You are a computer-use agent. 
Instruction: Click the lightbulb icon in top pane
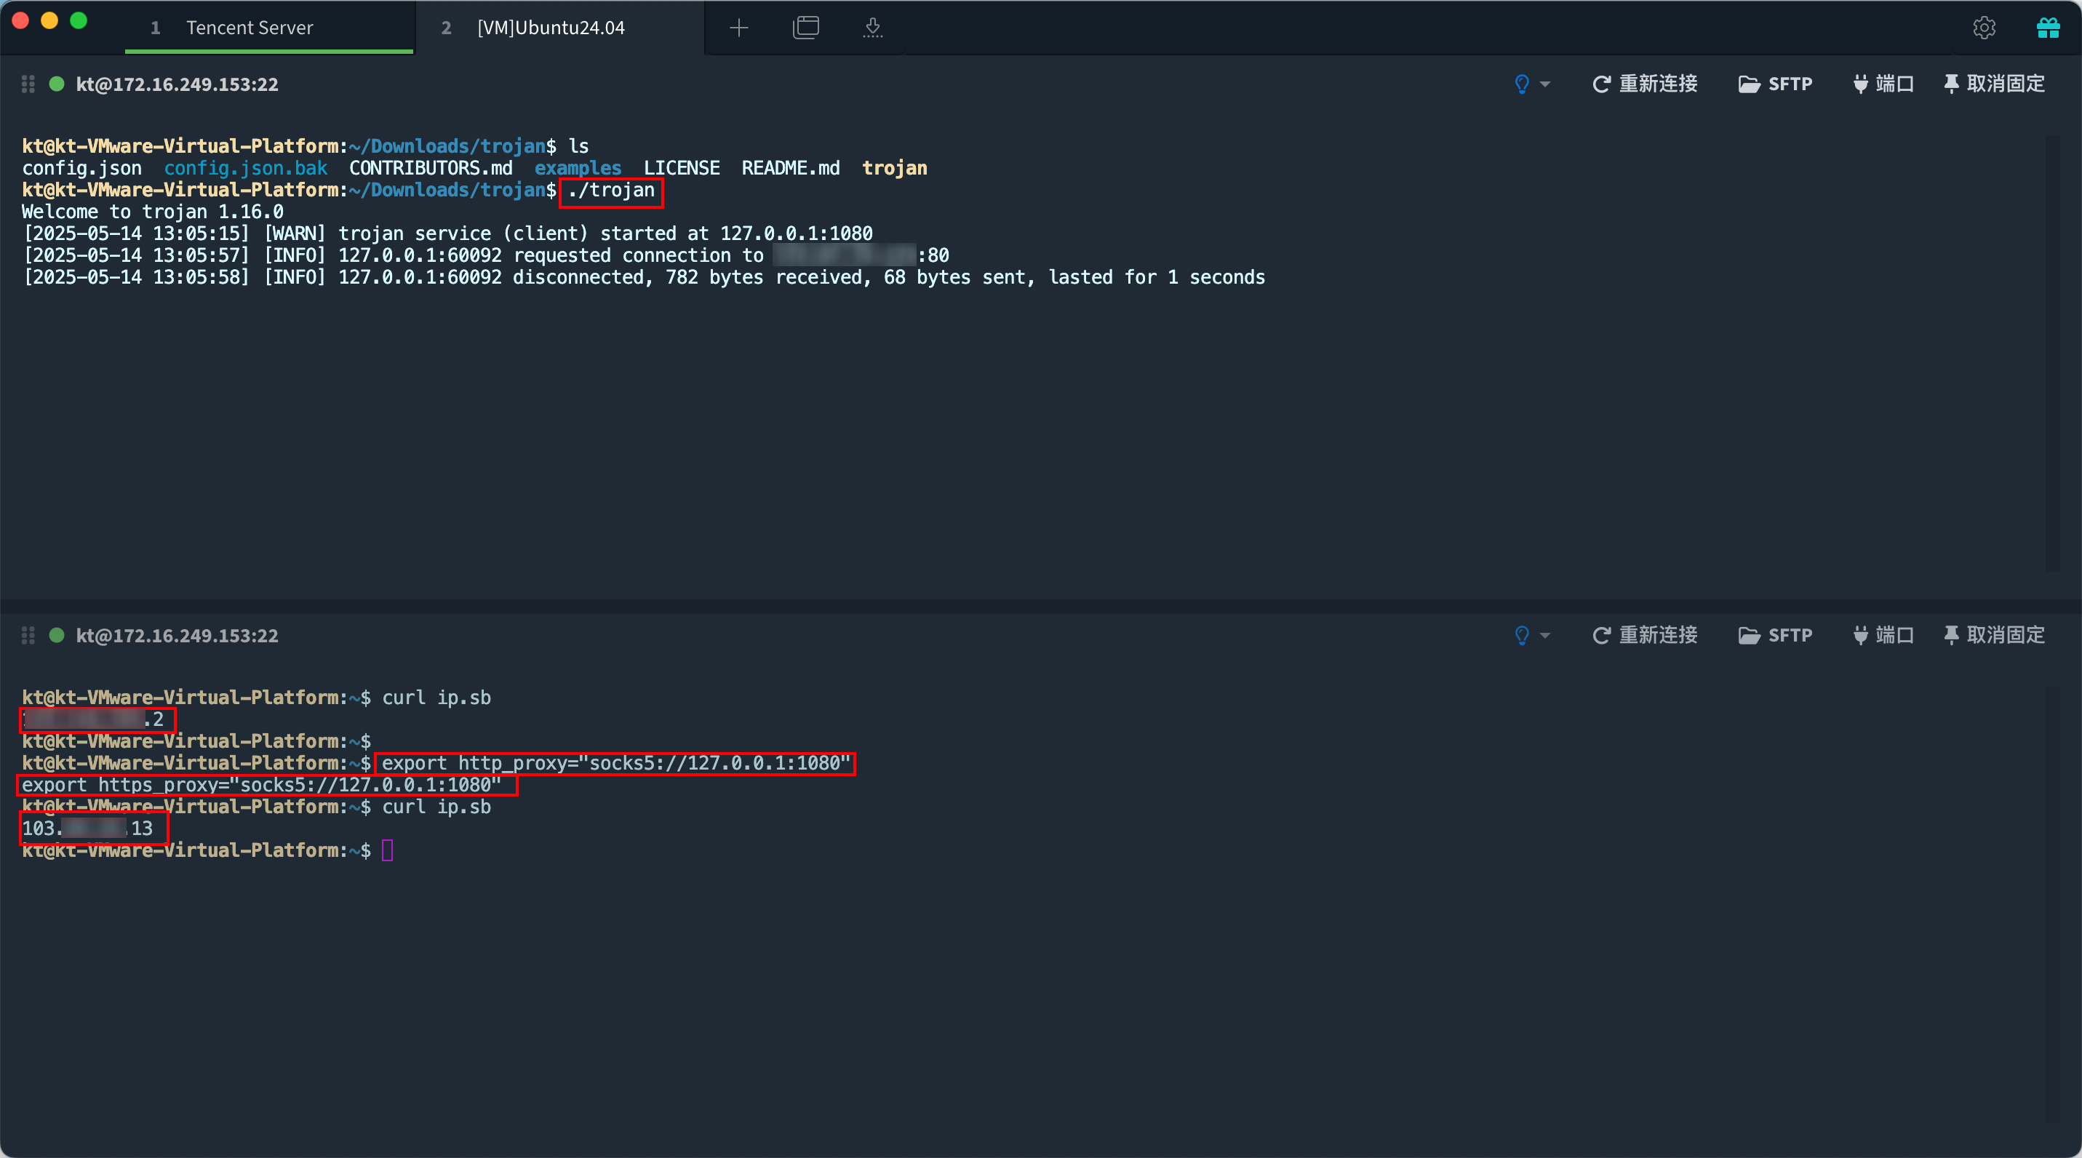[x=1522, y=84]
